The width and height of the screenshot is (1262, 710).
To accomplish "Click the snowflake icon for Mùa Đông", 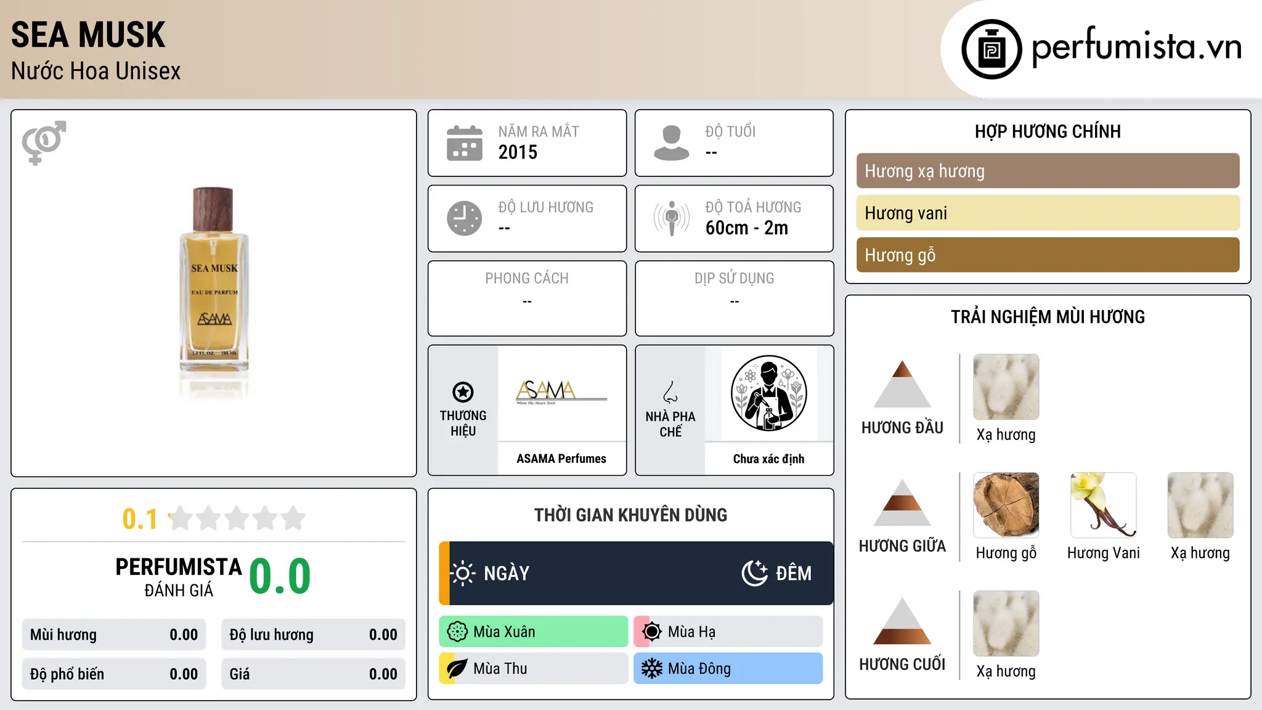I will (x=652, y=669).
